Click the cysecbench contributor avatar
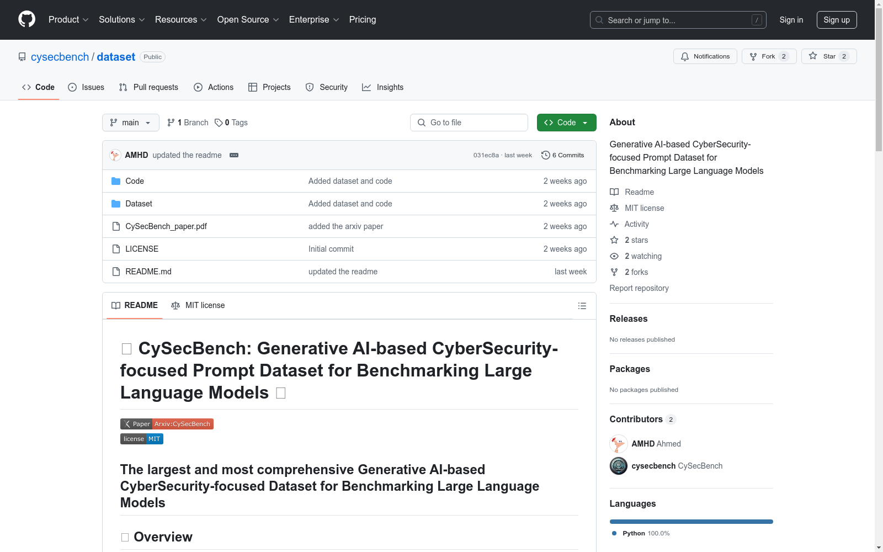This screenshot has width=883, height=552. 619,466
